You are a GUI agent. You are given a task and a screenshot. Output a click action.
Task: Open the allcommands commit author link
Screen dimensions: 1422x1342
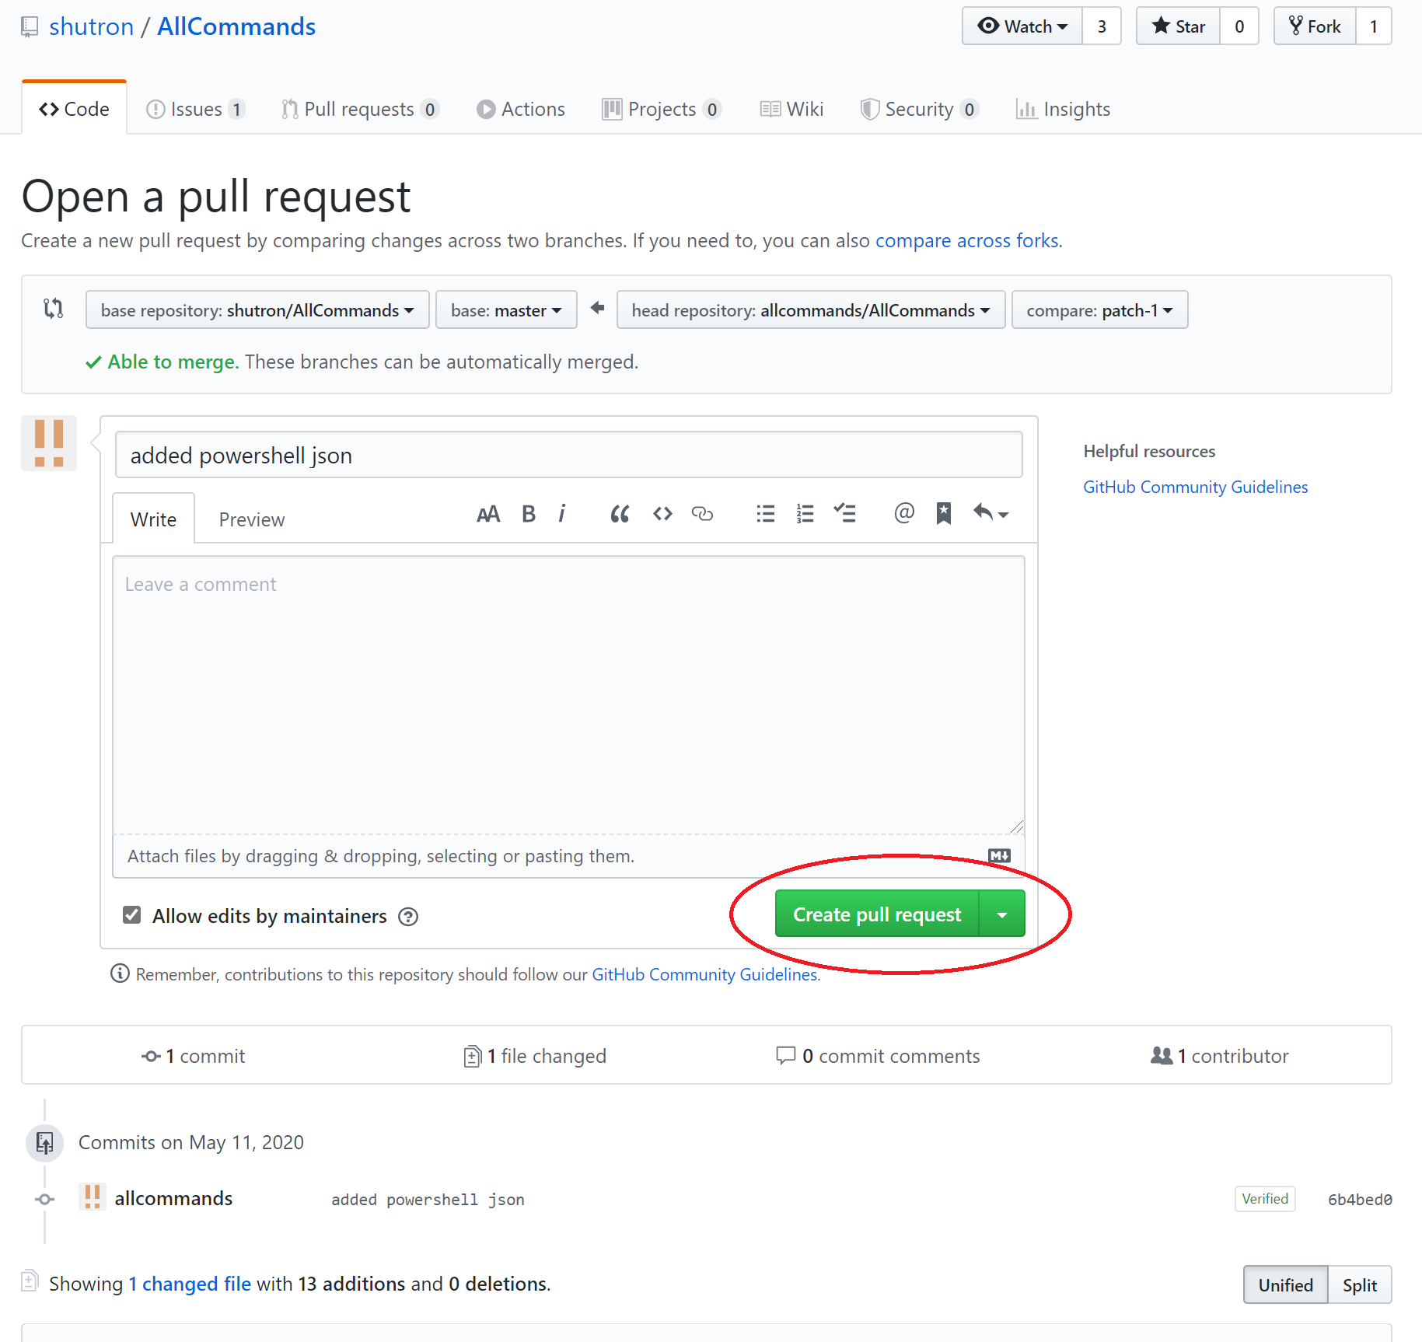173,1199
